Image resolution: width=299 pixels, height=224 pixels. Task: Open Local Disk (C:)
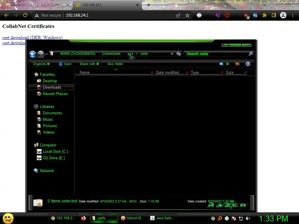[x=55, y=152]
